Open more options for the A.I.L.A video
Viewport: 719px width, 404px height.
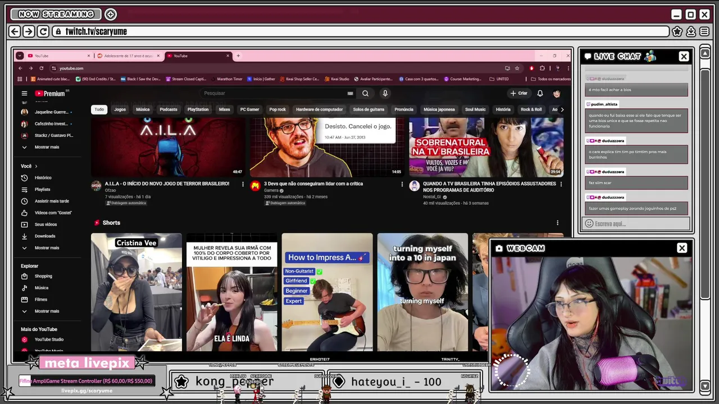[x=243, y=184]
